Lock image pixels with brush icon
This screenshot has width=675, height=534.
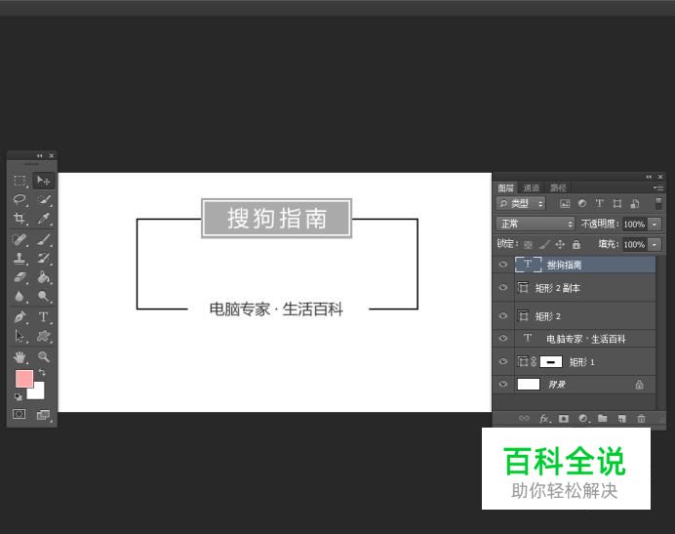[544, 245]
